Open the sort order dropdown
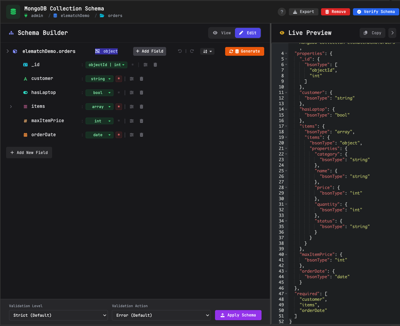The image size is (400, 326). pos(207,51)
